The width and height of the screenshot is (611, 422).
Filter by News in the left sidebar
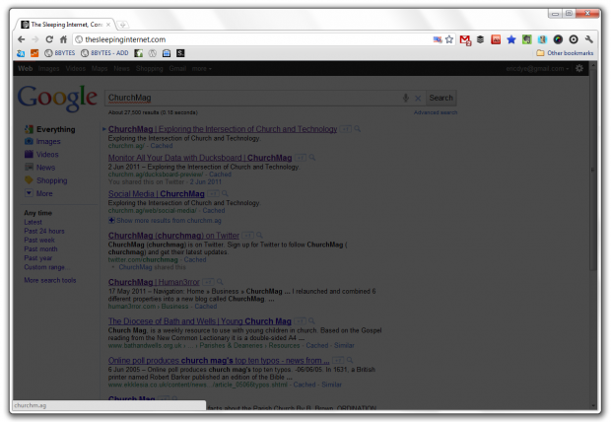(45, 168)
